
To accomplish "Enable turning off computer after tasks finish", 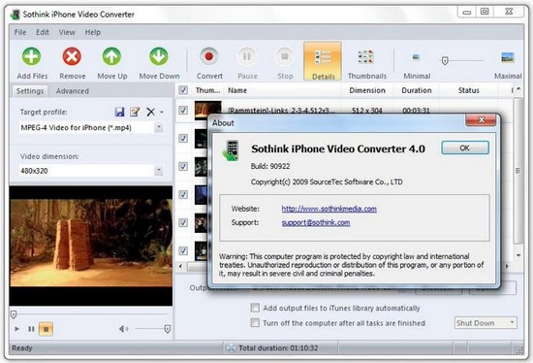I will tap(255, 322).
